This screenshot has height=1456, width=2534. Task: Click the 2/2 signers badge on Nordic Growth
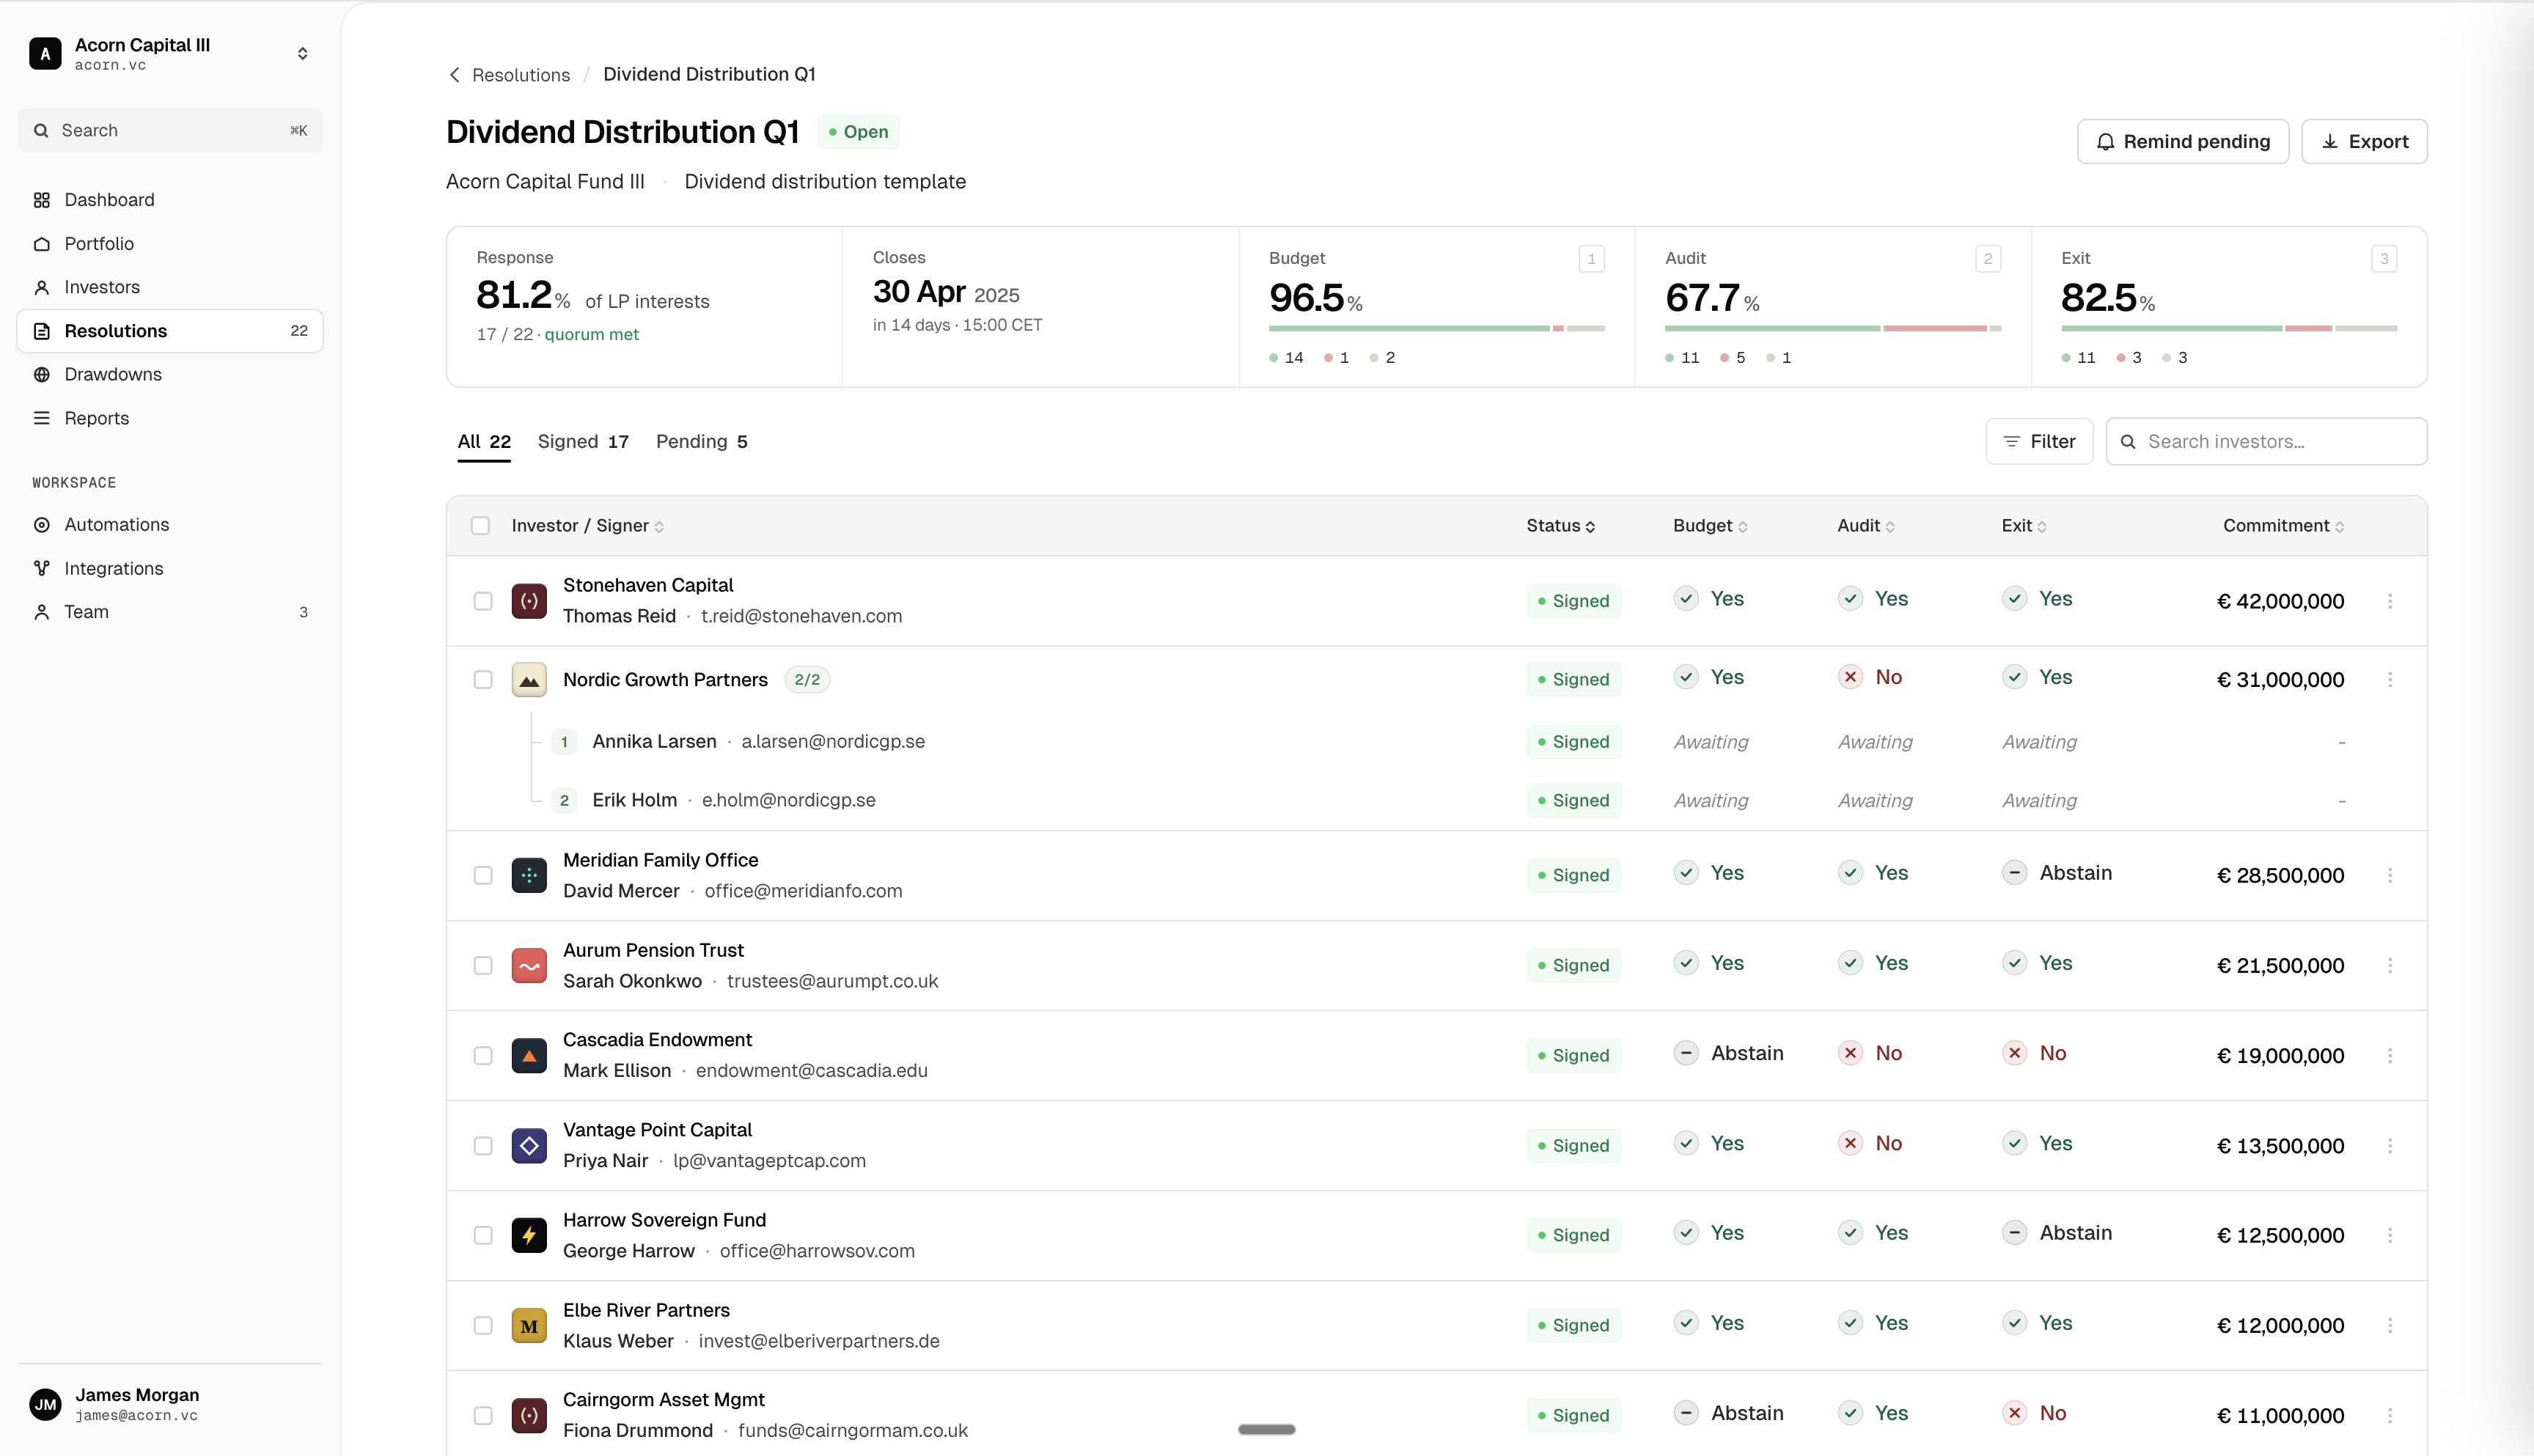coord(807,680)
